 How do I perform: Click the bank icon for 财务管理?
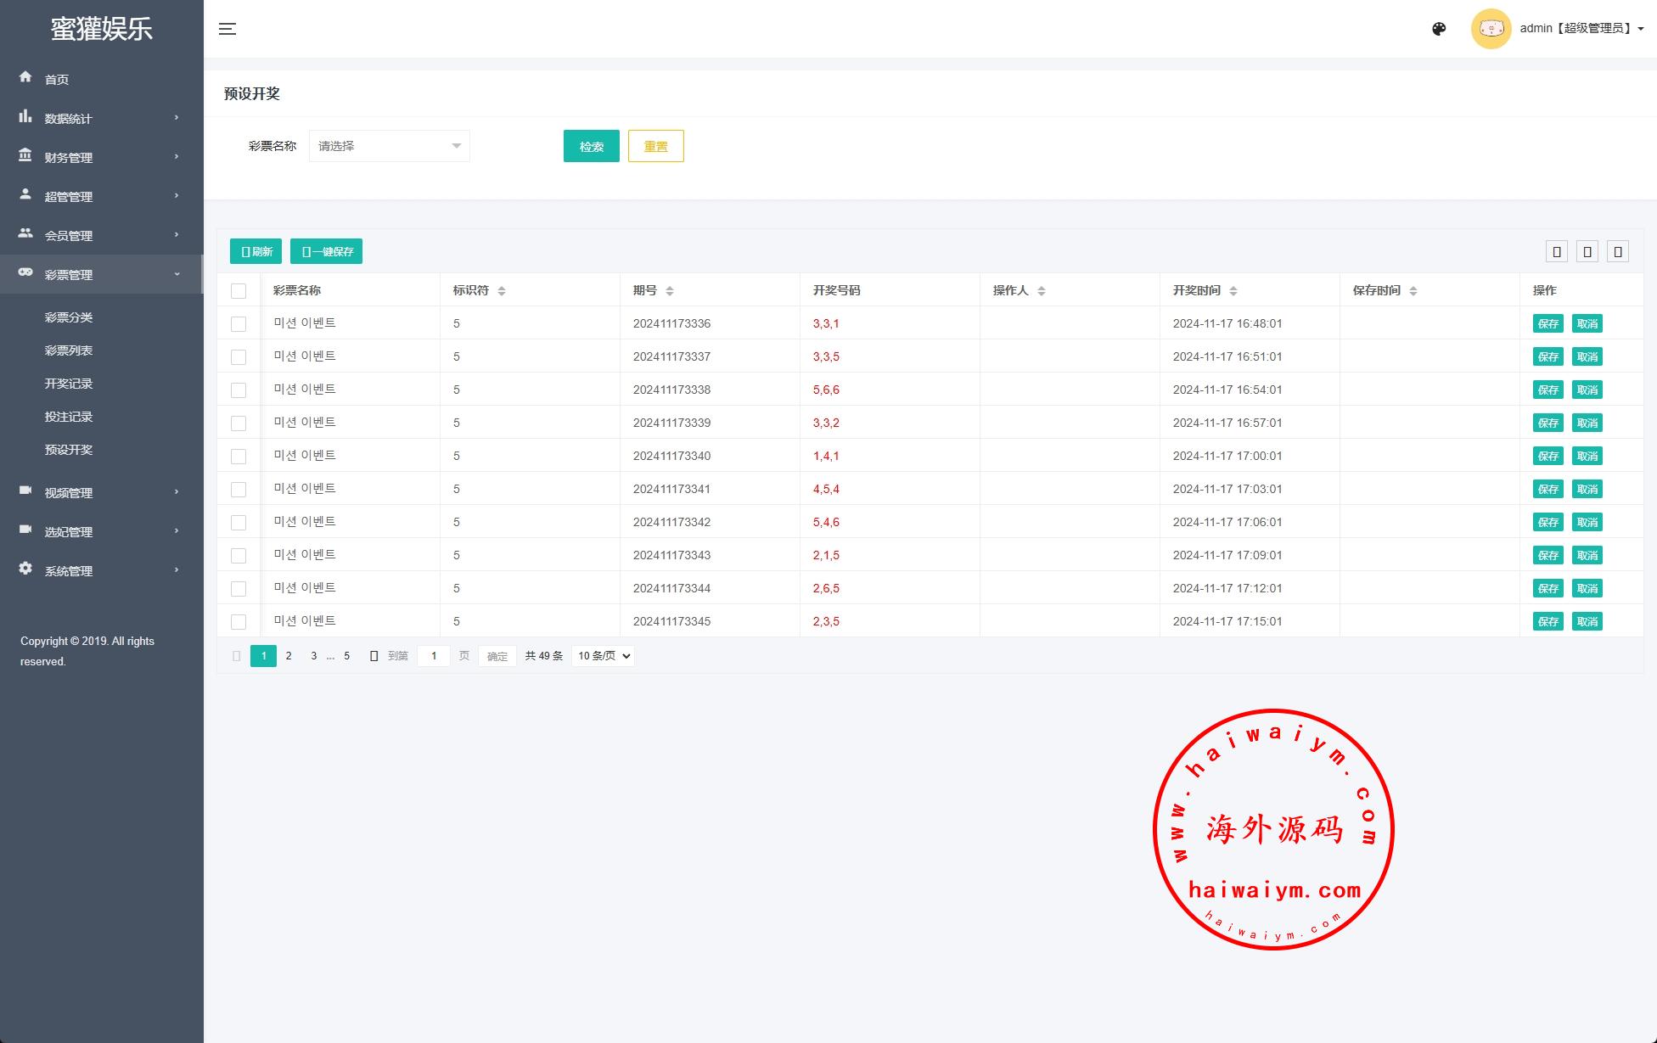pyautogui.click(x=25, y=155)
